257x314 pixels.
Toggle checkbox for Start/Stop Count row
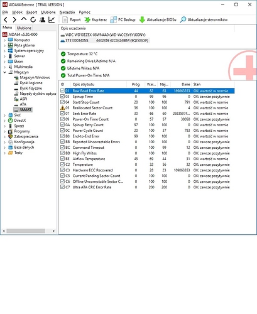[62, 102]
